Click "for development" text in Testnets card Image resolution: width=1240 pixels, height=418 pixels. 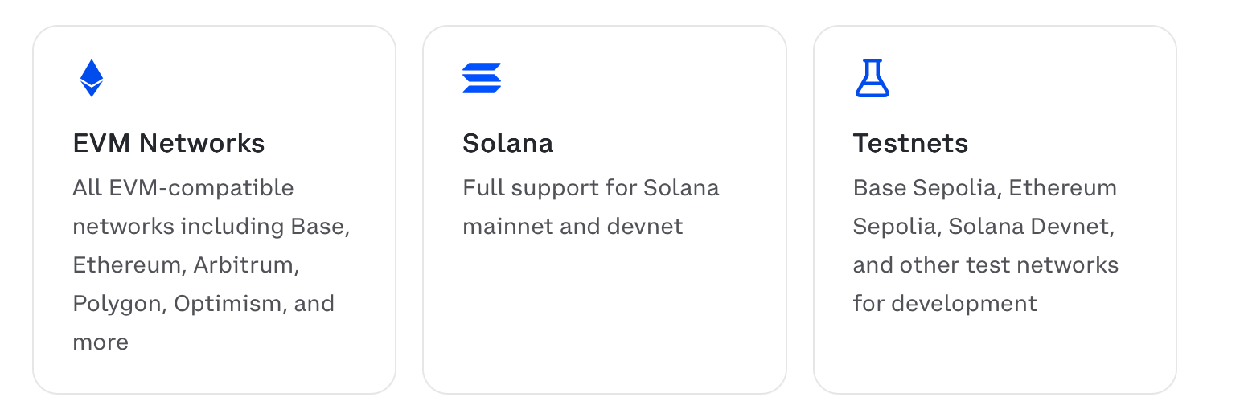945,304
